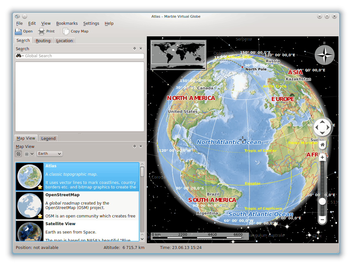Click the Time readout in status bar
The height and width of the screenshot is (266, 352).
click(181, 248)
